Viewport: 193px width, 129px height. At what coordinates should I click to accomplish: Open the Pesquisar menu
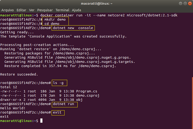(45, 10)
